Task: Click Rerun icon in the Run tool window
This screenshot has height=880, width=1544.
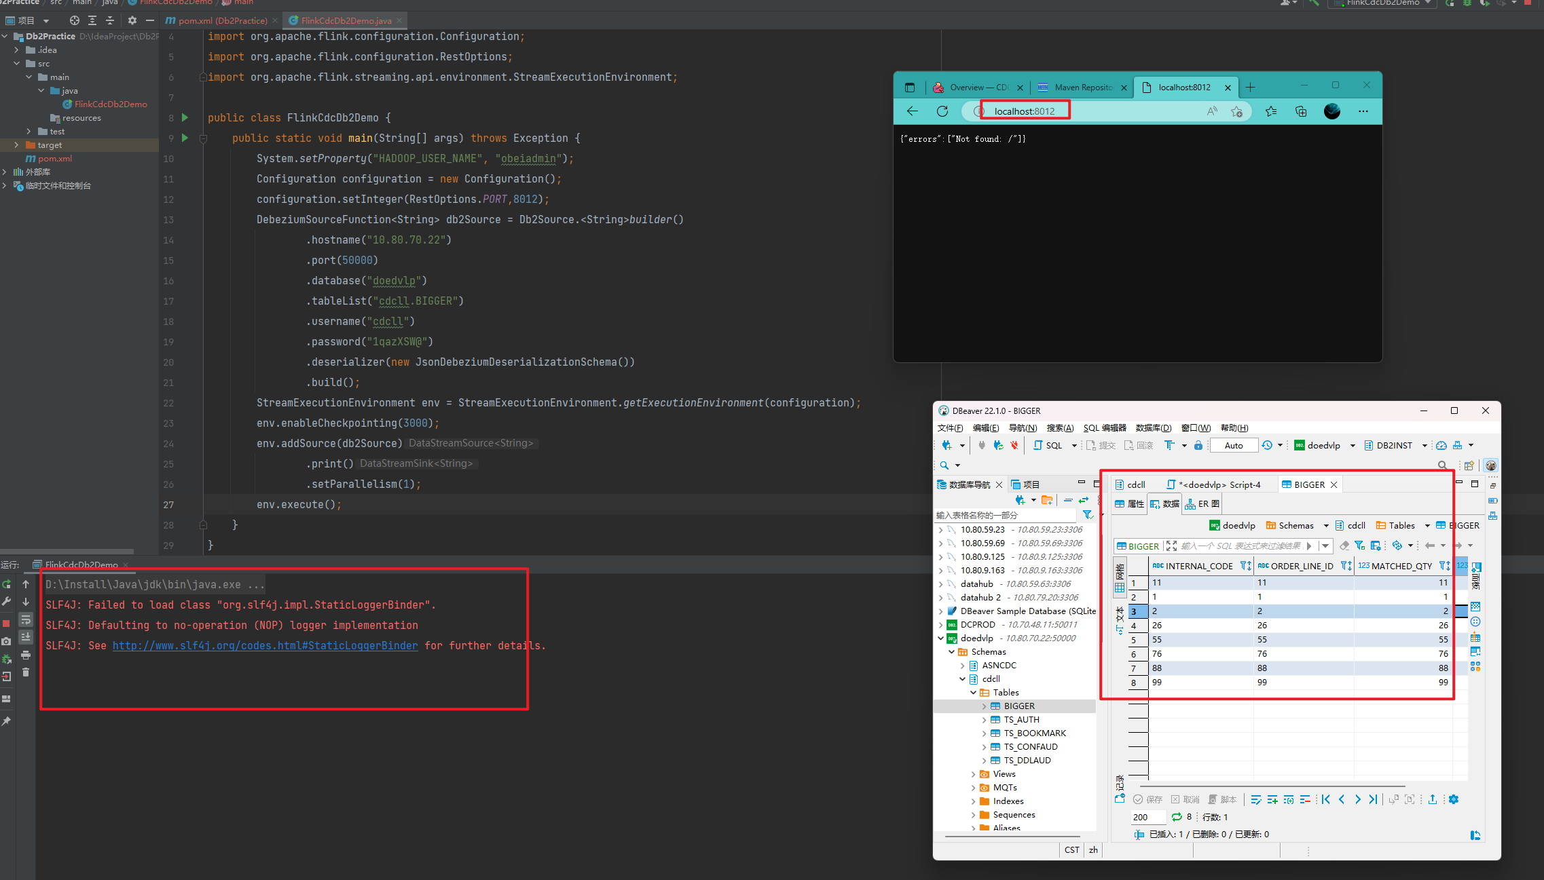Action: [x=7, y=584]
